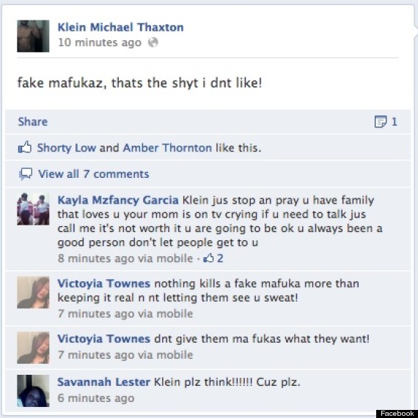This screenshot has height=418, width=418.
Task: Click Victoyia Townes avatar on second comment
Action: click(33, 348)
